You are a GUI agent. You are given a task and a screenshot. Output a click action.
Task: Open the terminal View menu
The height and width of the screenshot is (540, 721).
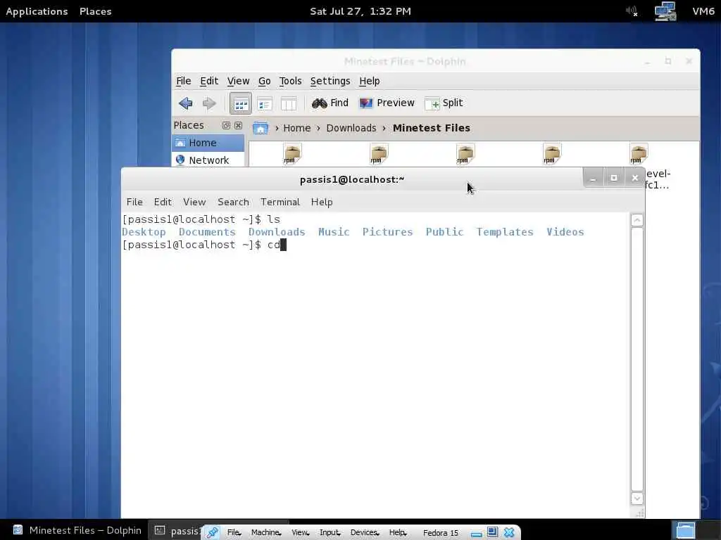194,202
